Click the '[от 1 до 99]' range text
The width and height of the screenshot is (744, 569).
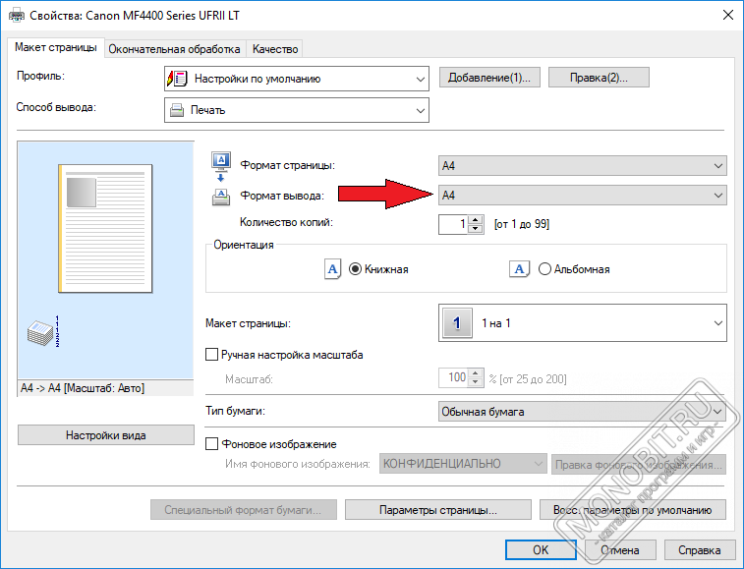point(522,224)
